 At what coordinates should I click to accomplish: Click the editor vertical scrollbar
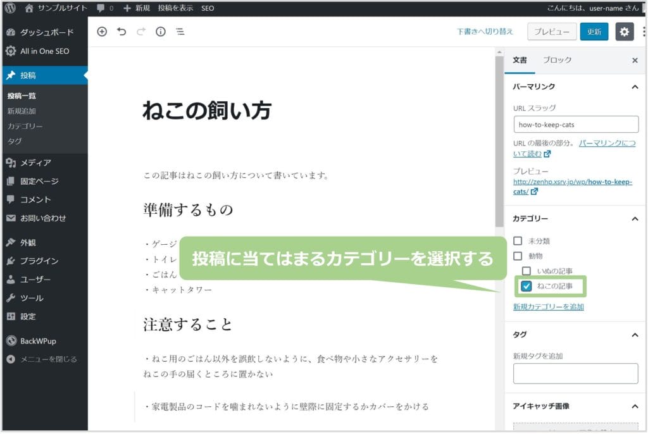(499, 139)
